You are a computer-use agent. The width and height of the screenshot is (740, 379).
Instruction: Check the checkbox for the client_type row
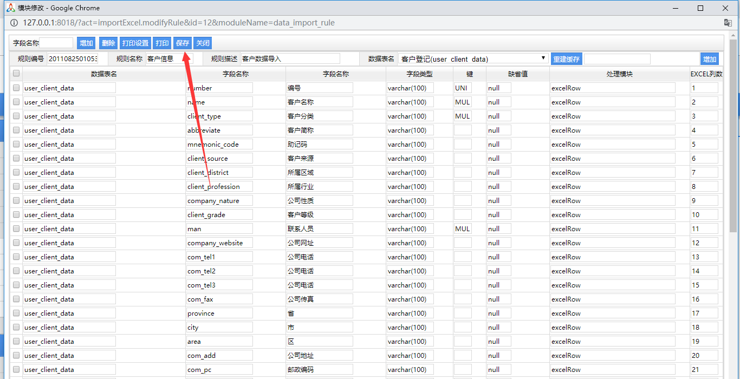(x=16, y=116)
